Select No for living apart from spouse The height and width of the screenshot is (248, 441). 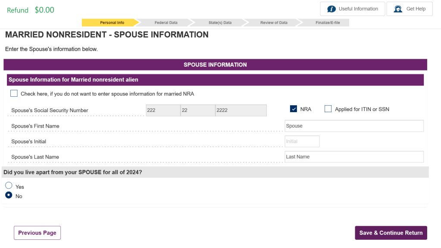pos(9,195)
